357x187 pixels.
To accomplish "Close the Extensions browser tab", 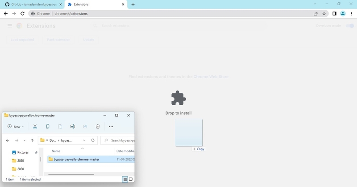I will (123, 4).
